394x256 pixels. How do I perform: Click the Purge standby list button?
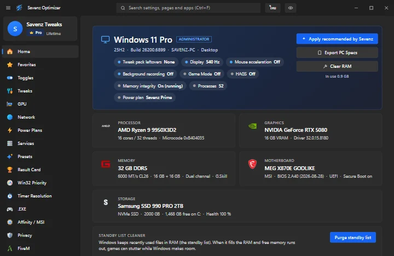pos(353,237)
